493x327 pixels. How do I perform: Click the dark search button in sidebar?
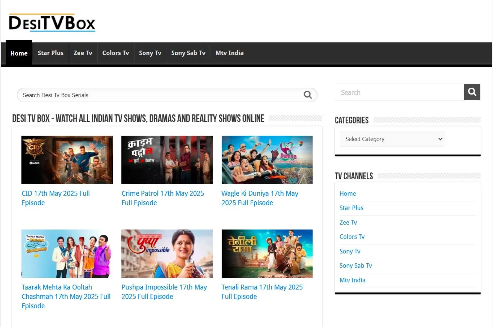pos(472,92)
